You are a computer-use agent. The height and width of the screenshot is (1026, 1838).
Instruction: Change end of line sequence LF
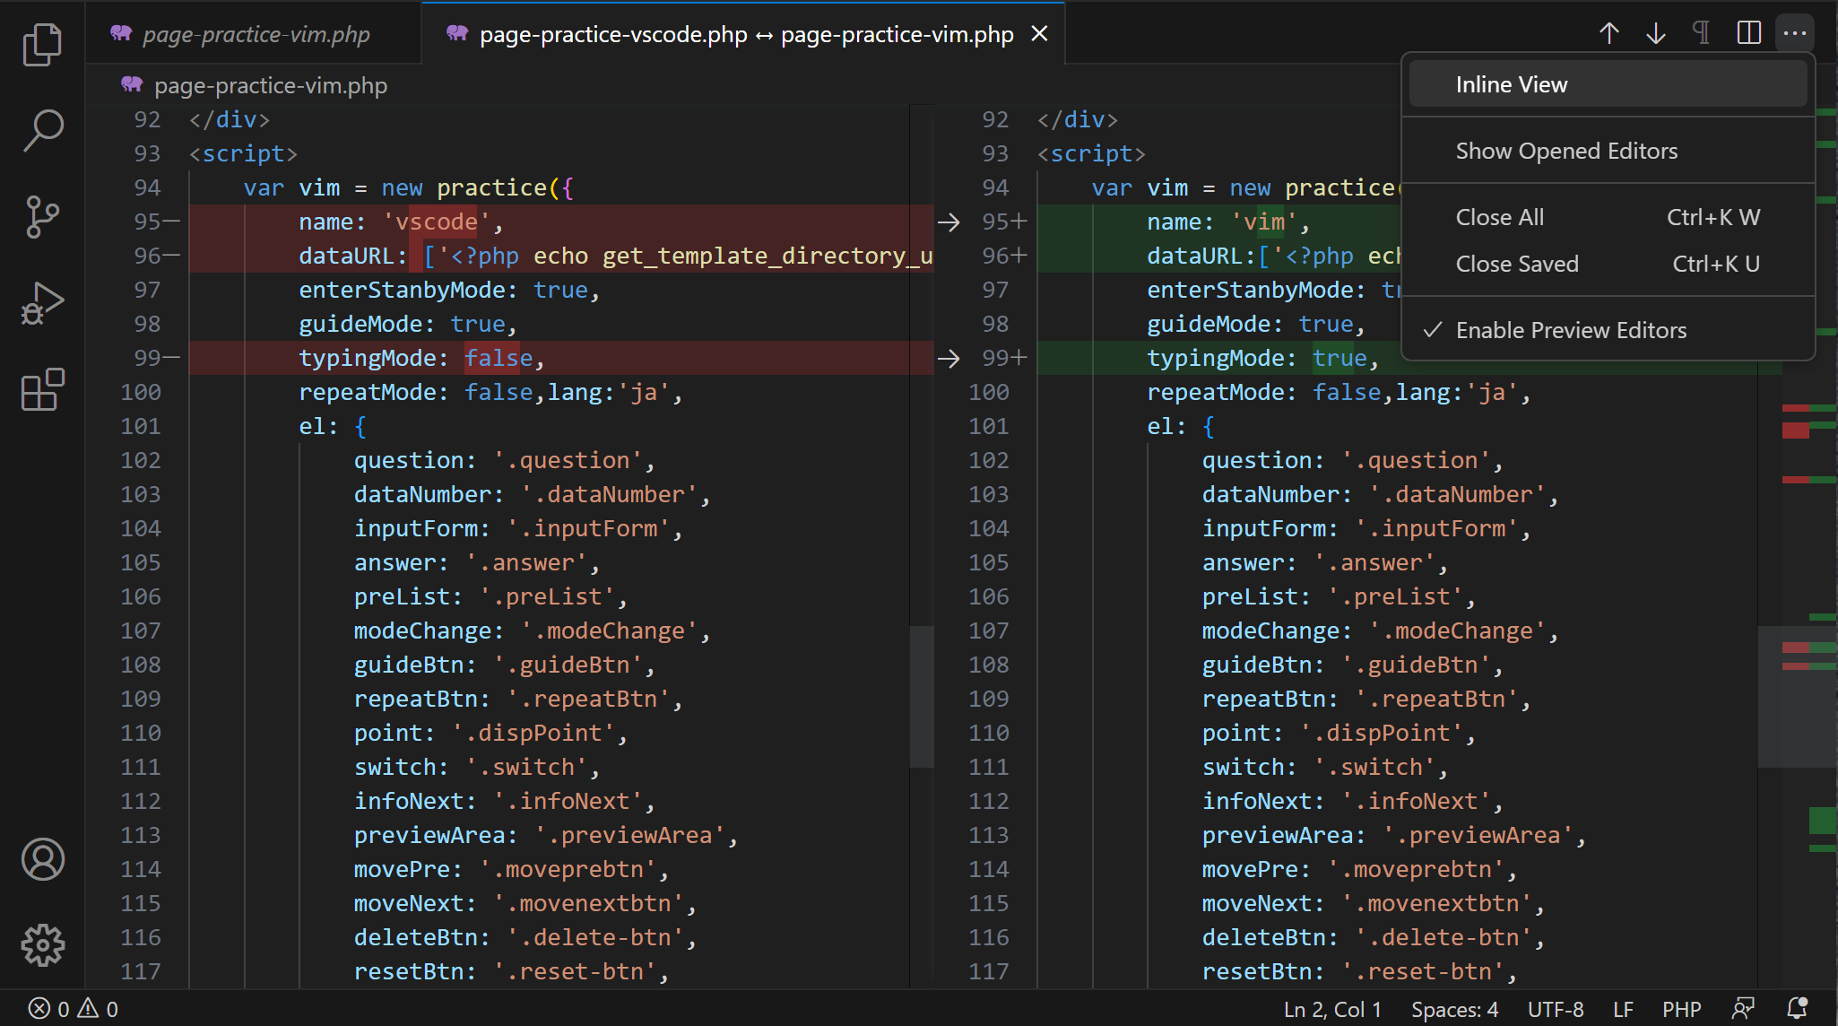[x=1623, y=1009]
